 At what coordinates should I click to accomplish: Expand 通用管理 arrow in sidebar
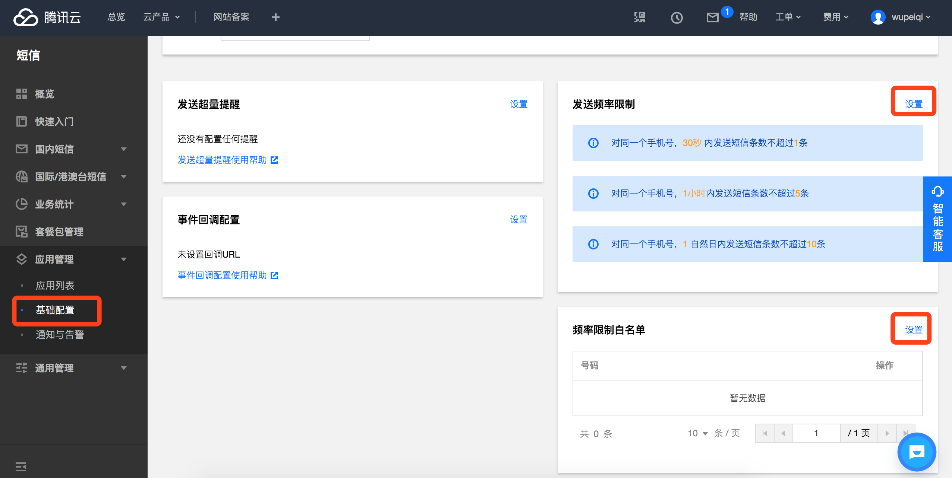(x=124, y=368)
